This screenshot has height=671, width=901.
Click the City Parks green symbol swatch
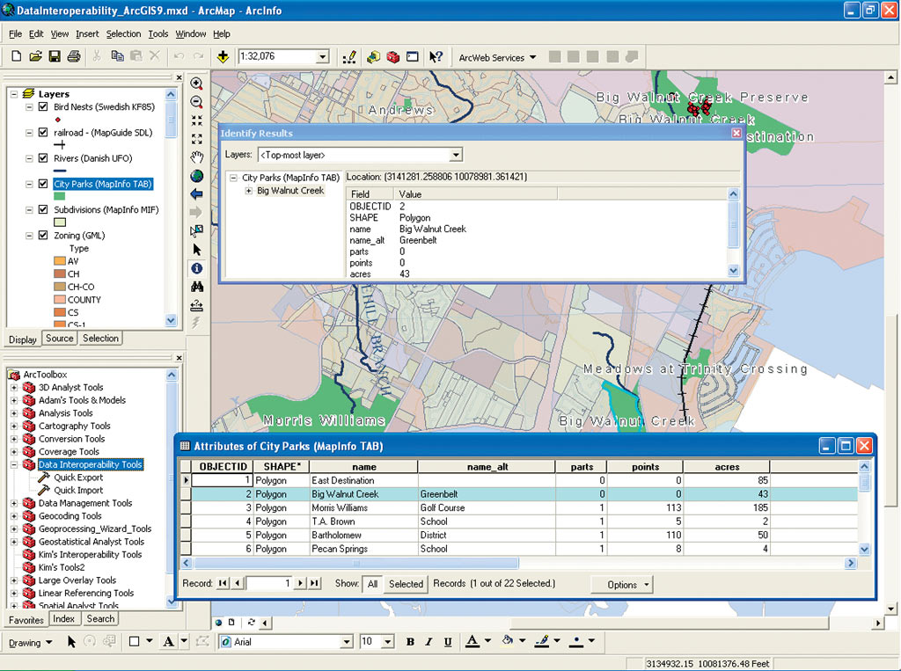[x=60, y=196]
